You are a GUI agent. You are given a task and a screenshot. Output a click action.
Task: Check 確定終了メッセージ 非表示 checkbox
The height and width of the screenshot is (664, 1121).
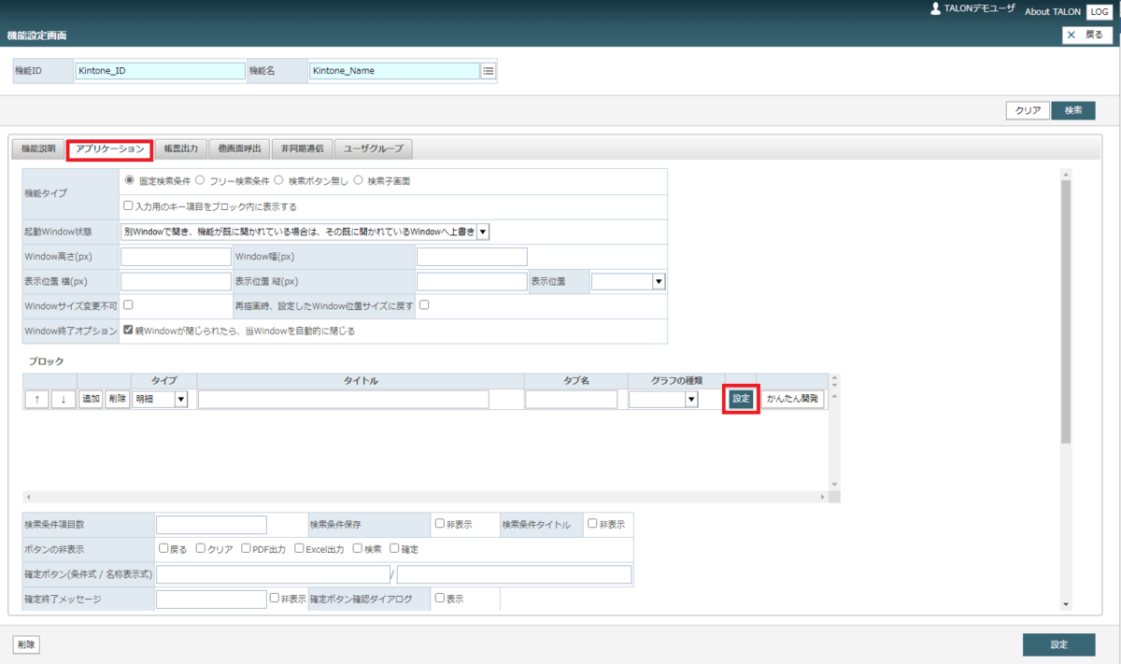pos(275,598)
